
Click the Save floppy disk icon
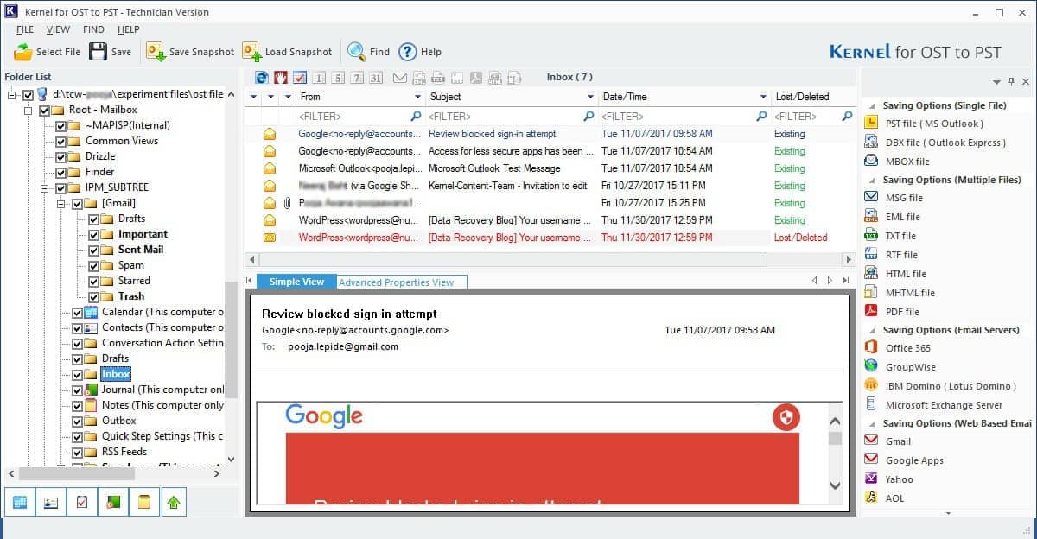pyautogui.click(x=99, y=51)
